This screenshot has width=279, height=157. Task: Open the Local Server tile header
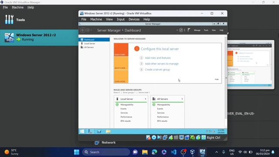pos(131,99)
